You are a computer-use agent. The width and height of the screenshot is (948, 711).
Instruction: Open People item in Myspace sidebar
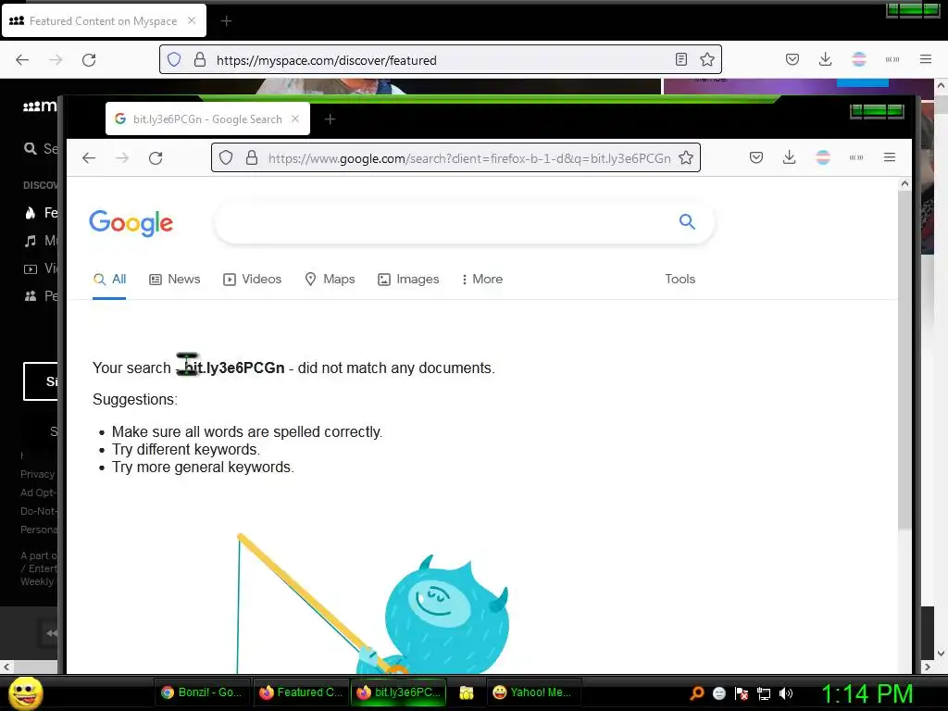click(41, 296)
